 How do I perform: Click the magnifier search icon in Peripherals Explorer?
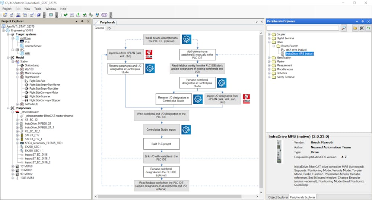[x=344, y=28]
